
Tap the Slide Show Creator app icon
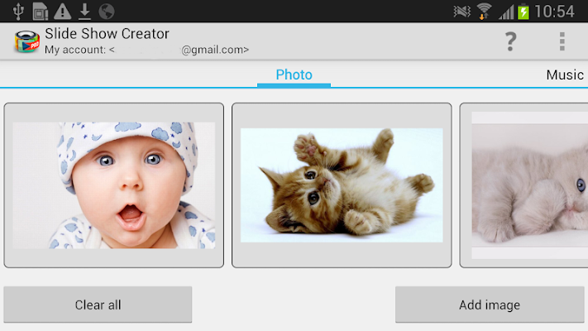(27, 41)
